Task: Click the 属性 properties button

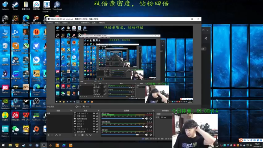Action: click(x=78, y=107)
